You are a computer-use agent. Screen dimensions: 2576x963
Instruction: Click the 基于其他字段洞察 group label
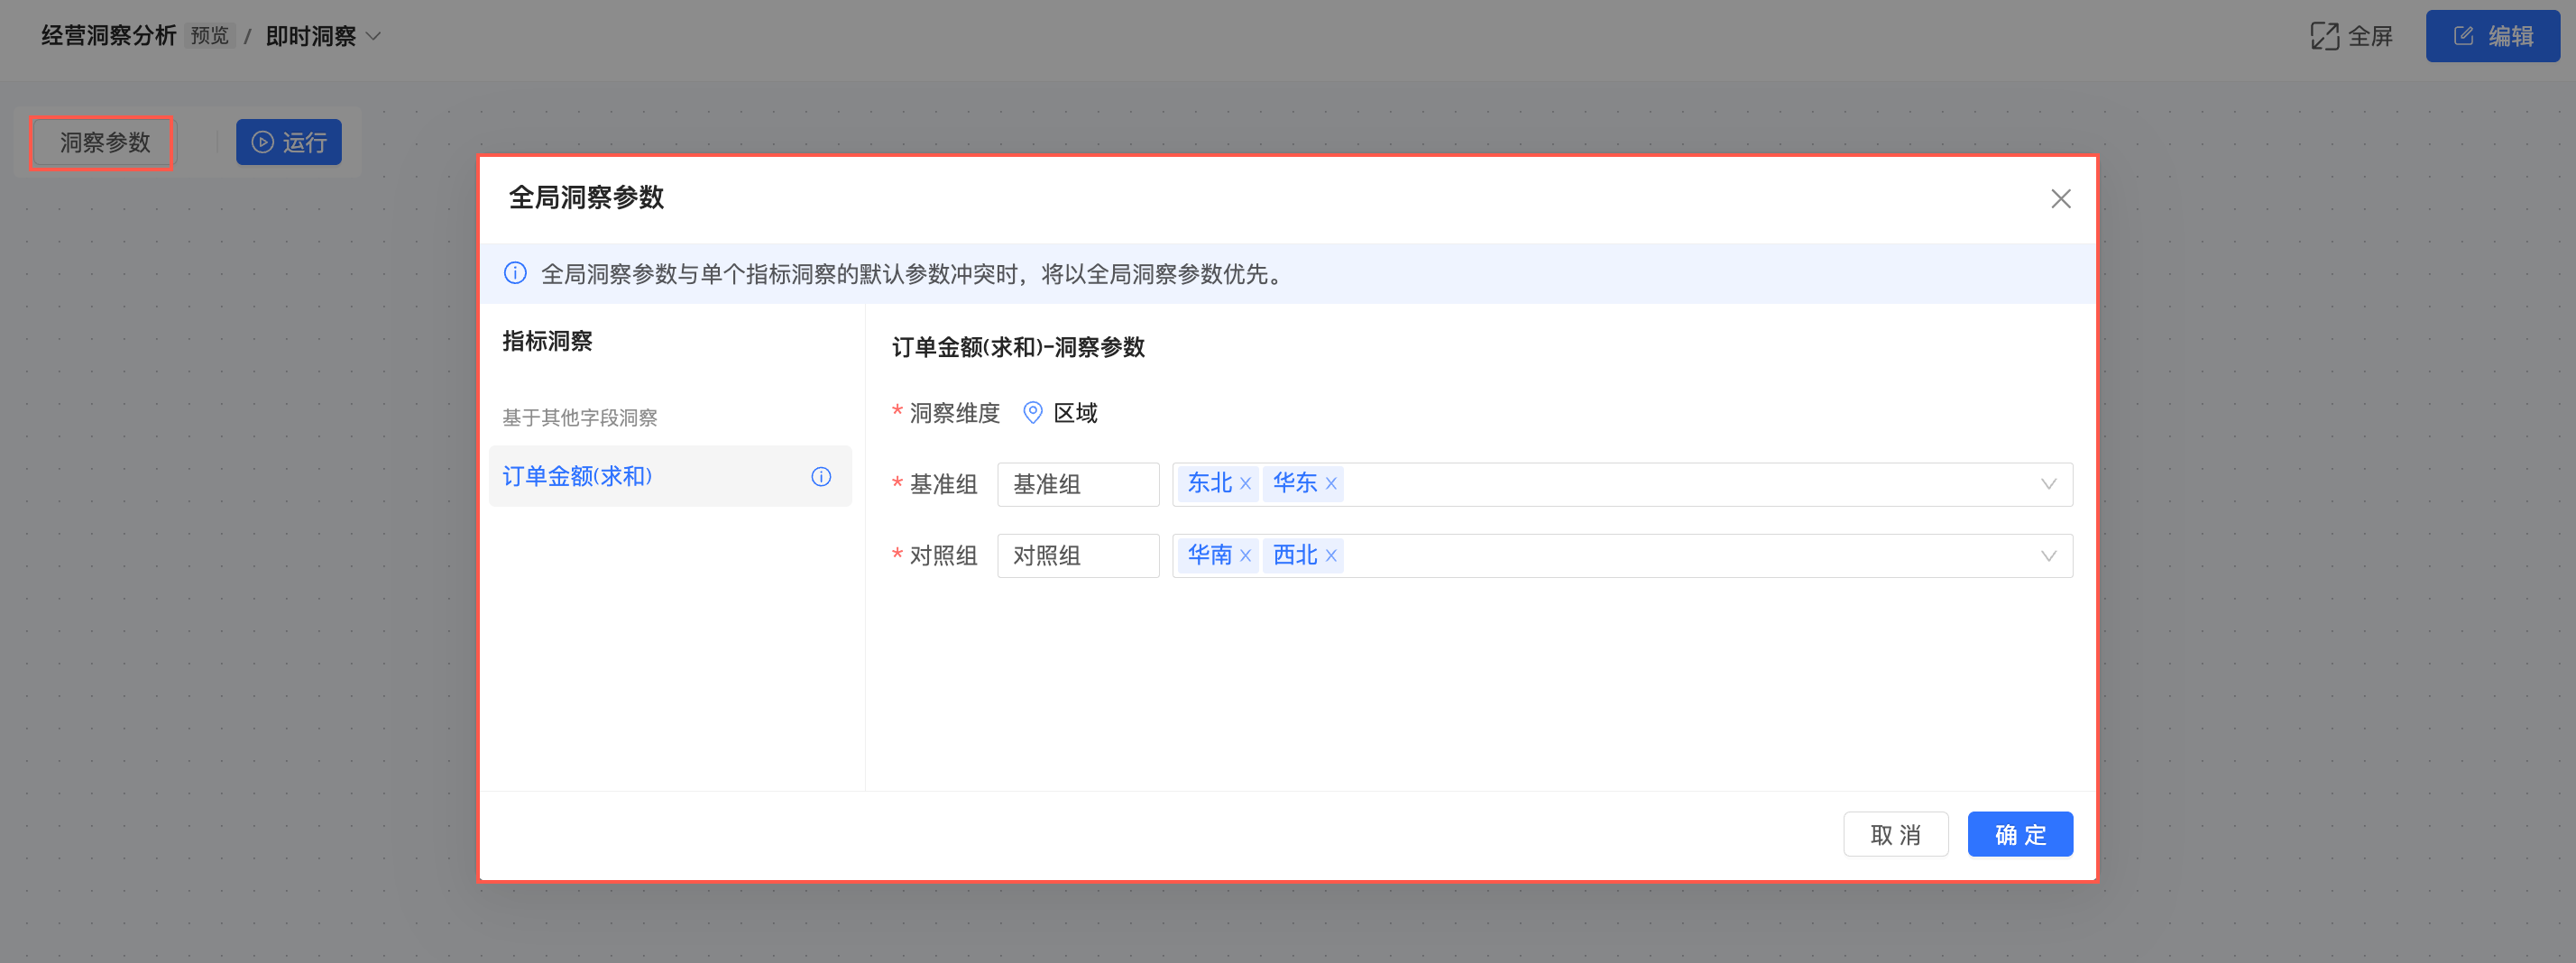580,418
